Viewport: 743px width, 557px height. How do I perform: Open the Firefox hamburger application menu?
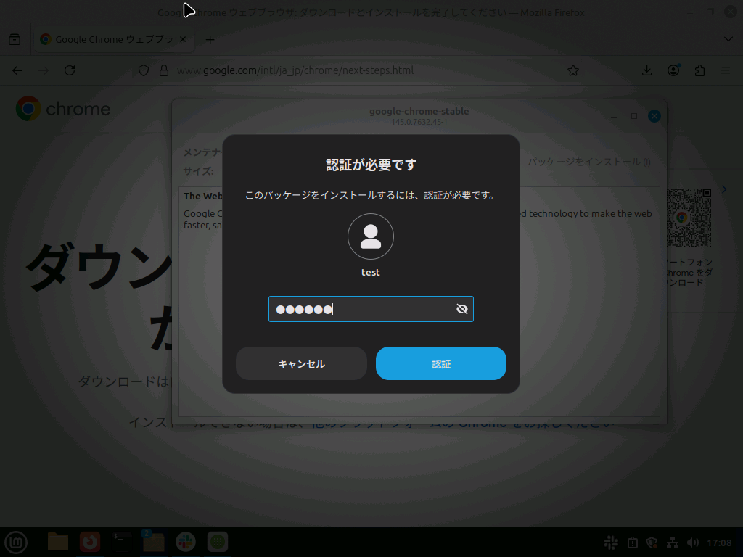point(725,70)
